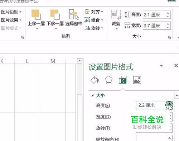Viewport: 179px width, 141px height.
Task: Open the 旋转 rotate menu in ribbon
Action: 94,28
